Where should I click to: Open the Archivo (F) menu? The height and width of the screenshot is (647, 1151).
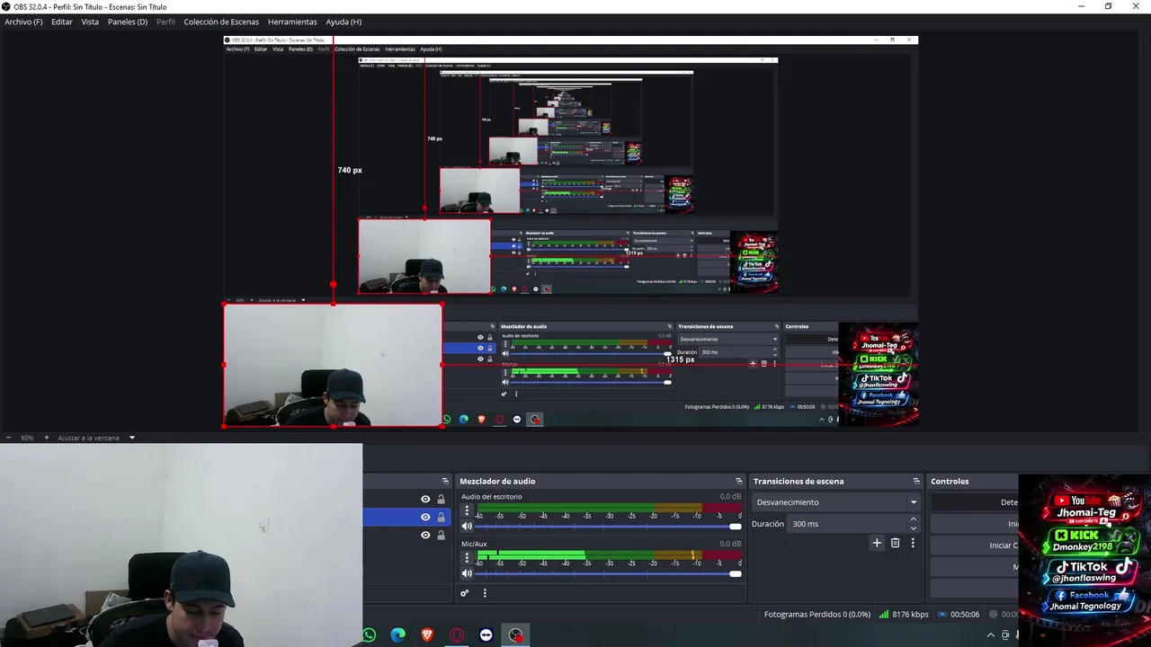tap(23, 22)
